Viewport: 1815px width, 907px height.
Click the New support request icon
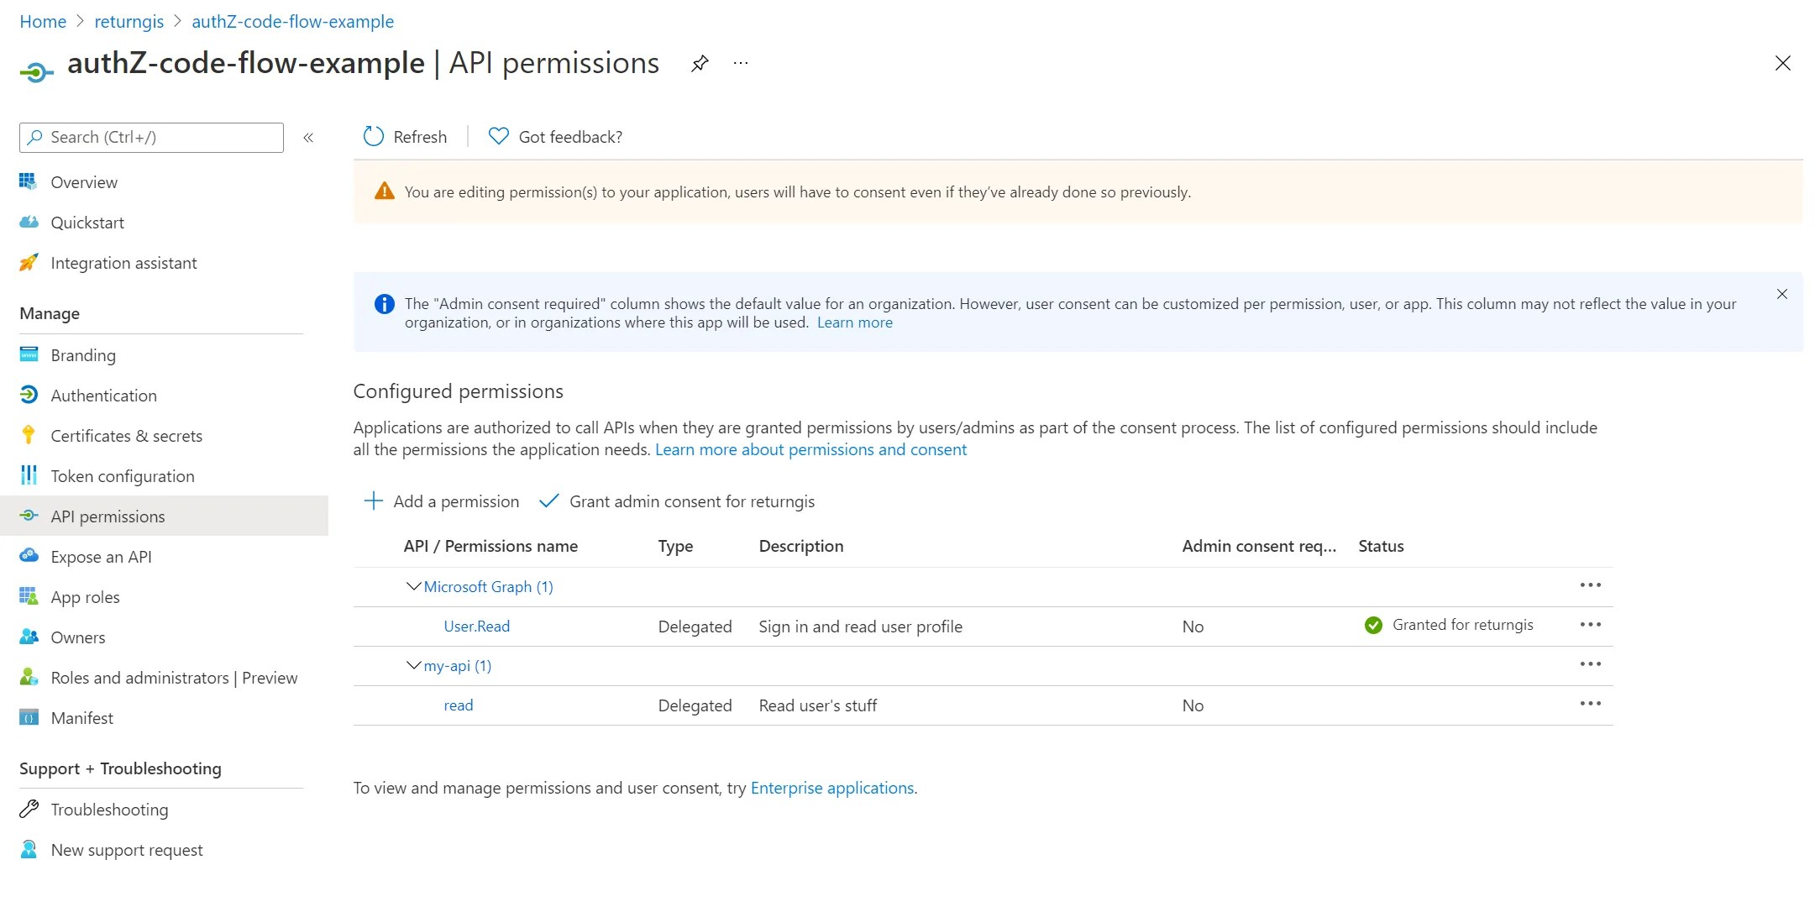tap(29, 849)
